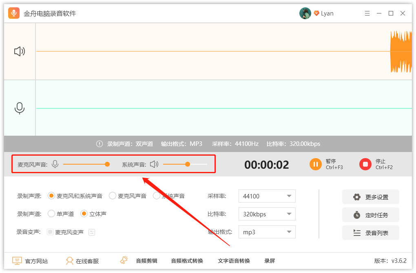Image resolution: width=416 pixels, height=273 pixels.
Task: Visit 官方网站 link at bottom left
Action: click(x=31, y=261)
